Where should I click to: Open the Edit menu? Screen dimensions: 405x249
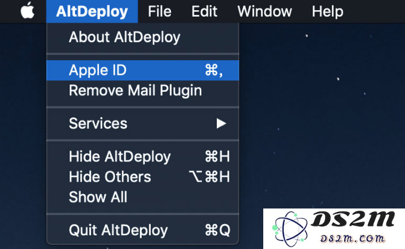click(204, 11)
